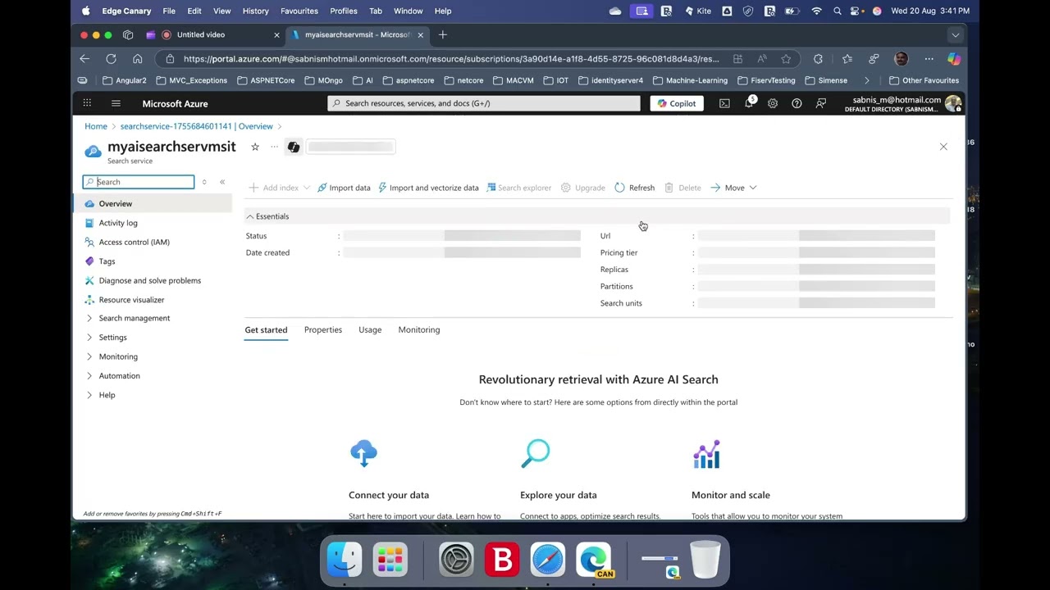
Task: Open the History menu in menu bar
Action: (x=255, y=11)
